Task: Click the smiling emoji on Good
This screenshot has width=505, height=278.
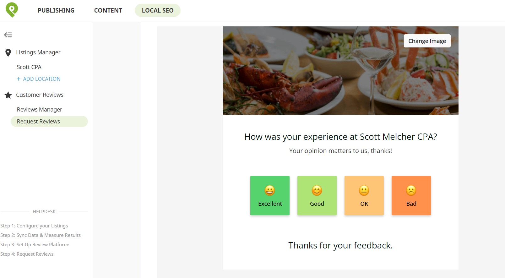Action: point(317,190)
